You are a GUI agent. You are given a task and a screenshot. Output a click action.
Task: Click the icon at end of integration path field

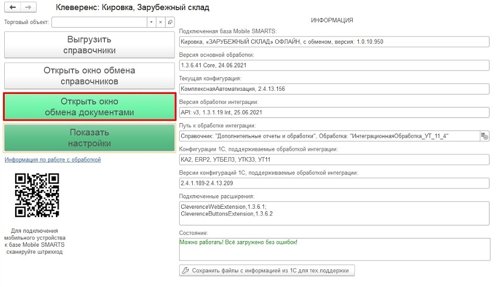(x=484, y=136)
